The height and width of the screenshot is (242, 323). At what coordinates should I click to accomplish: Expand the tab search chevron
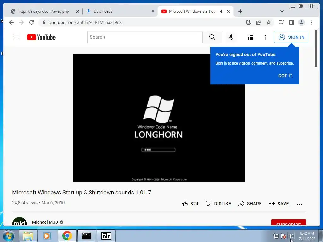click(x=282, y=11)
